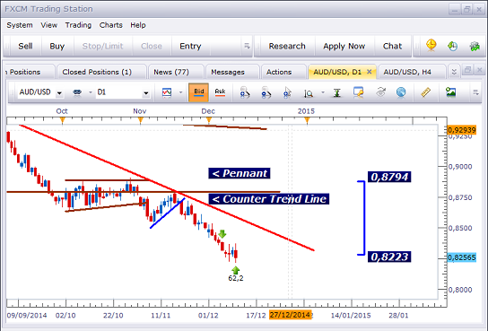Click the greyed eye refresh icon
This screenshot has height=331, width=488.
(380, 92)
